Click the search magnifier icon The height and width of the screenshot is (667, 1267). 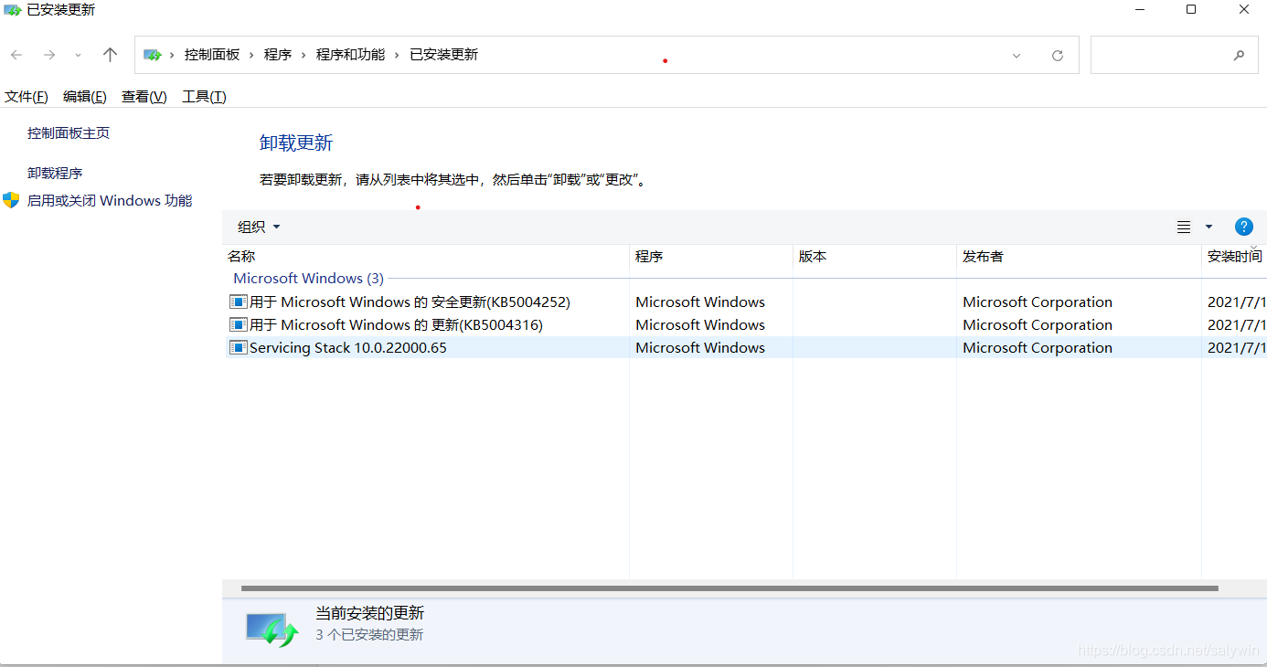(1239, 56)
